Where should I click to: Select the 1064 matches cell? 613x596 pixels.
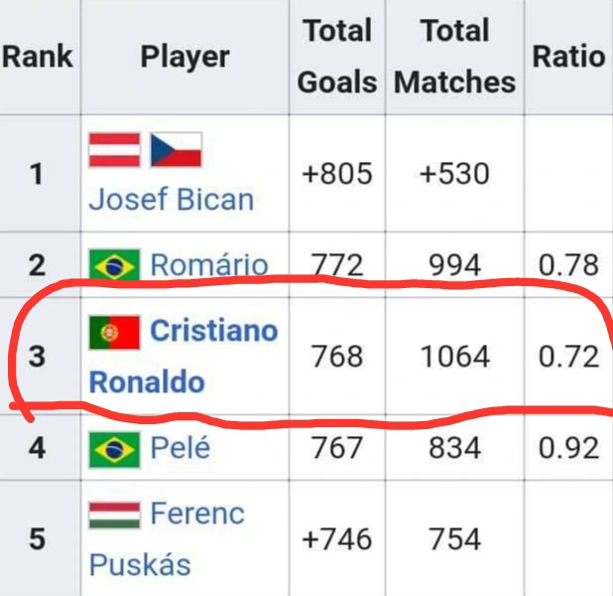[x=455, y=356]
